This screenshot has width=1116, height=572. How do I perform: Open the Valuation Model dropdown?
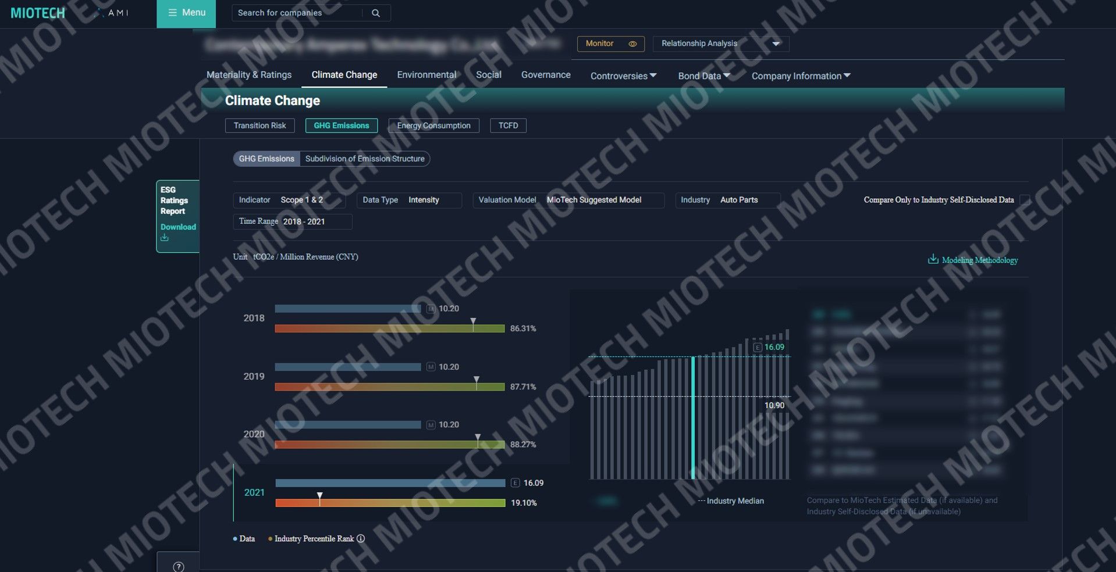click(x=568, y=200)
